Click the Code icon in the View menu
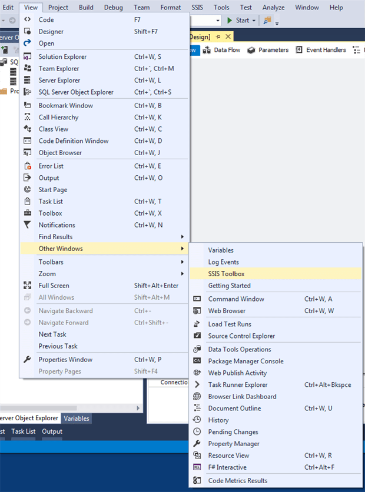This screenshot has width=365, height=492. [27, 19]
